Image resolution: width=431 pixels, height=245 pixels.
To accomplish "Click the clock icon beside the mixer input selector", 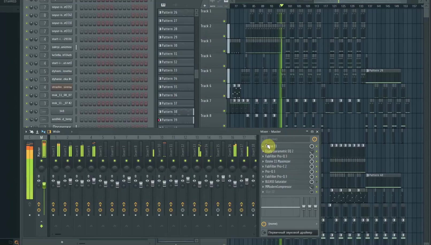I will [314, 139].
